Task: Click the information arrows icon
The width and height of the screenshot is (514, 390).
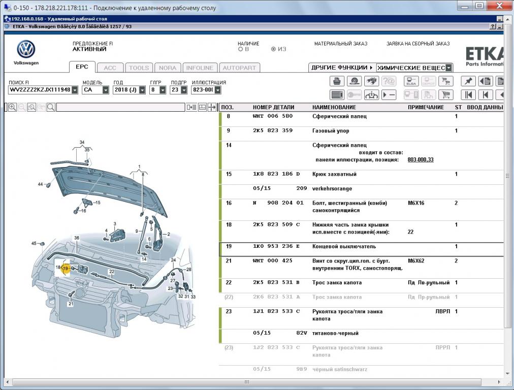Action: coord(371,95)
